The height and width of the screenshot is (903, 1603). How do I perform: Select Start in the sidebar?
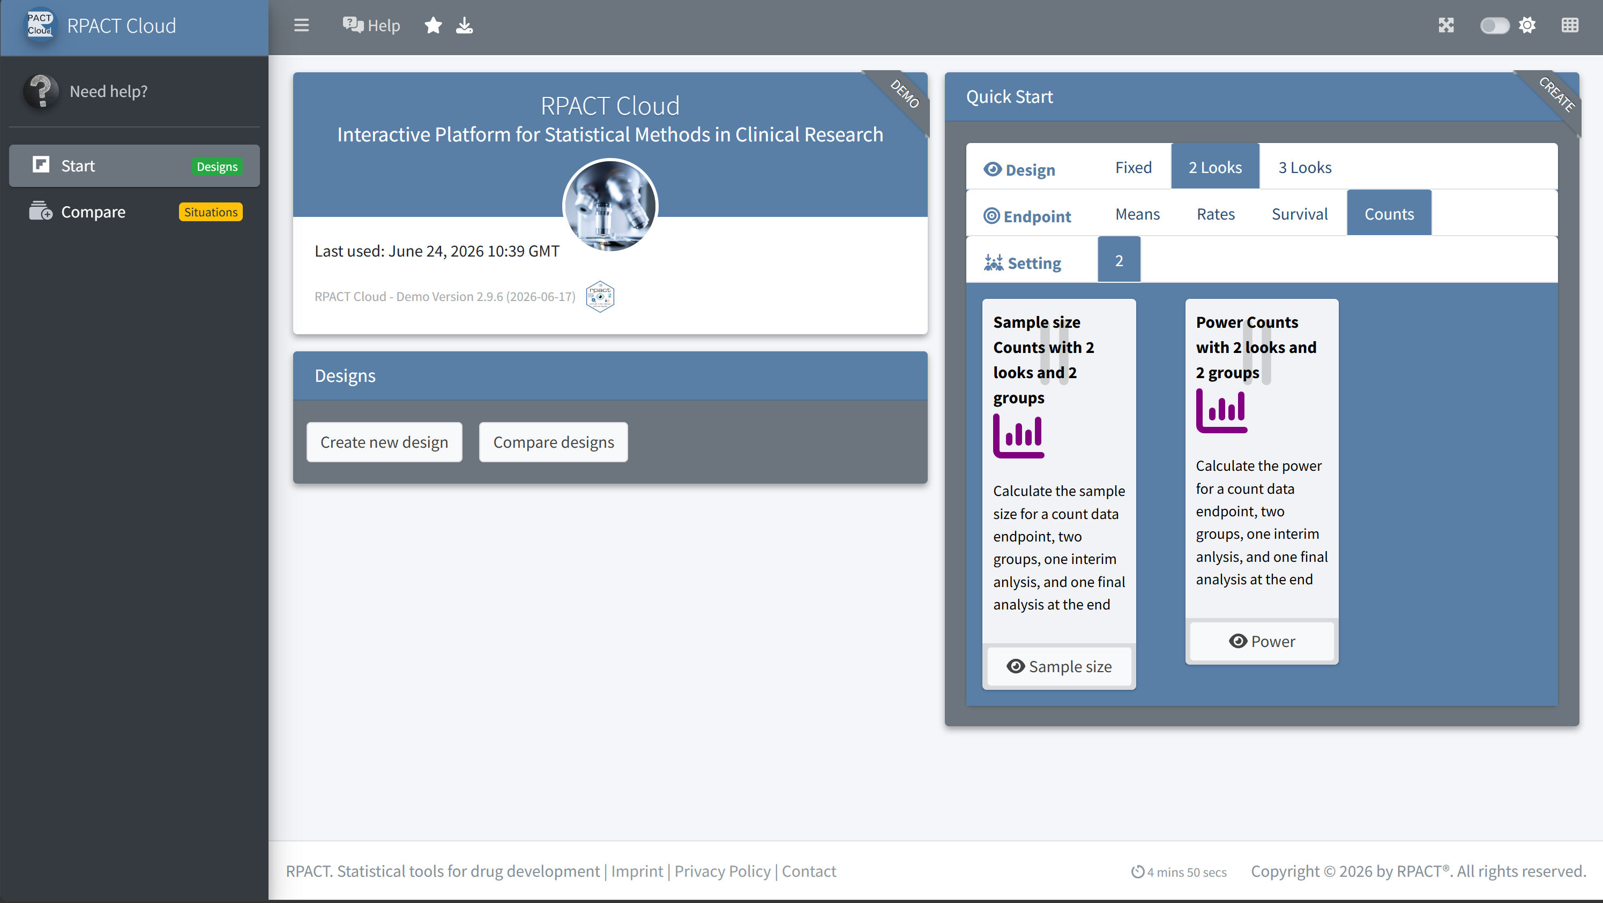pyautogui.click(x=135, y=166)
